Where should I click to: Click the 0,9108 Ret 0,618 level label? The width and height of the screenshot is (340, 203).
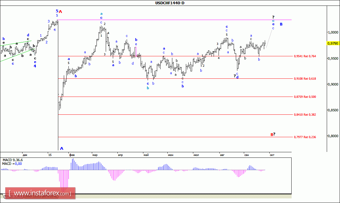pyautogui.click(x=305, y=79)
